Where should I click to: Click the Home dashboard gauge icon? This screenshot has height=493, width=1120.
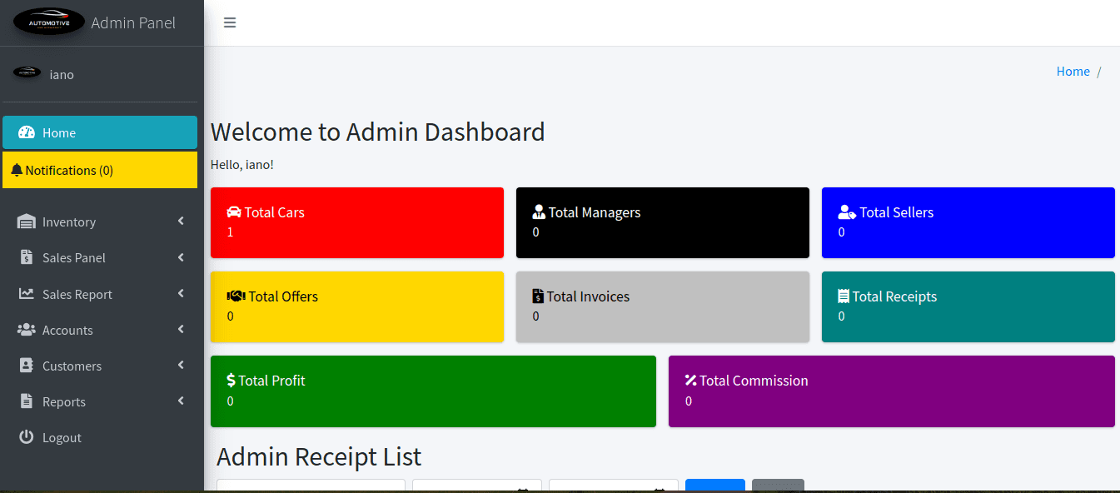point(27,132)
